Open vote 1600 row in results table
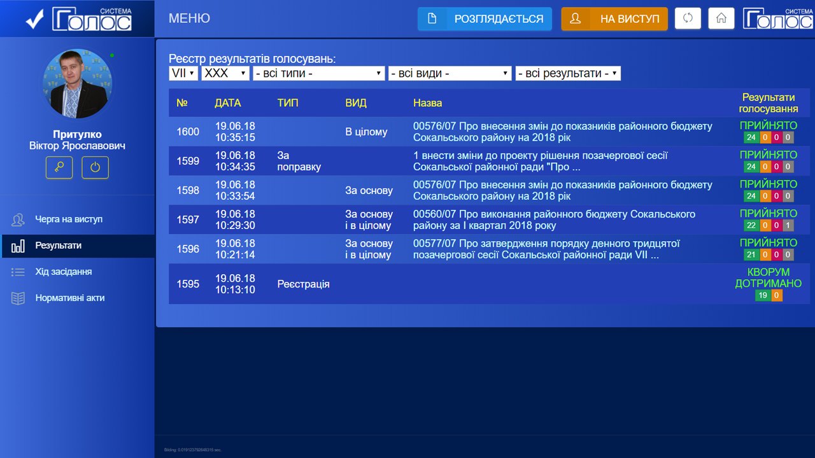This screenshot has width=815, height=458. [446, 132]
